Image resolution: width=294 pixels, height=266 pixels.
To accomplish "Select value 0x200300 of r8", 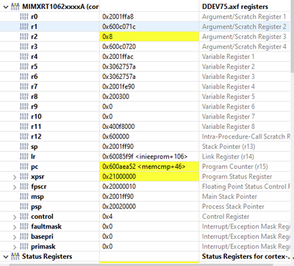I will coord(115,97).
